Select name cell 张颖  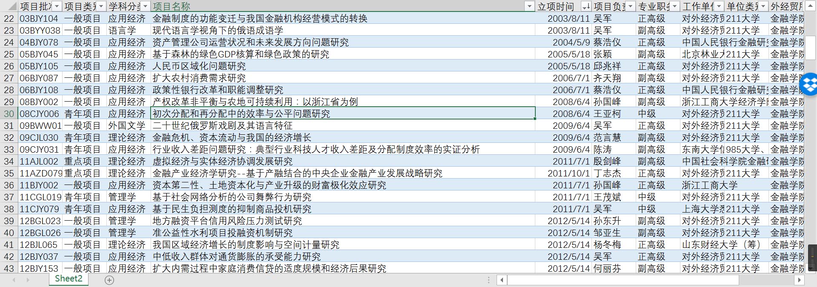614,54
